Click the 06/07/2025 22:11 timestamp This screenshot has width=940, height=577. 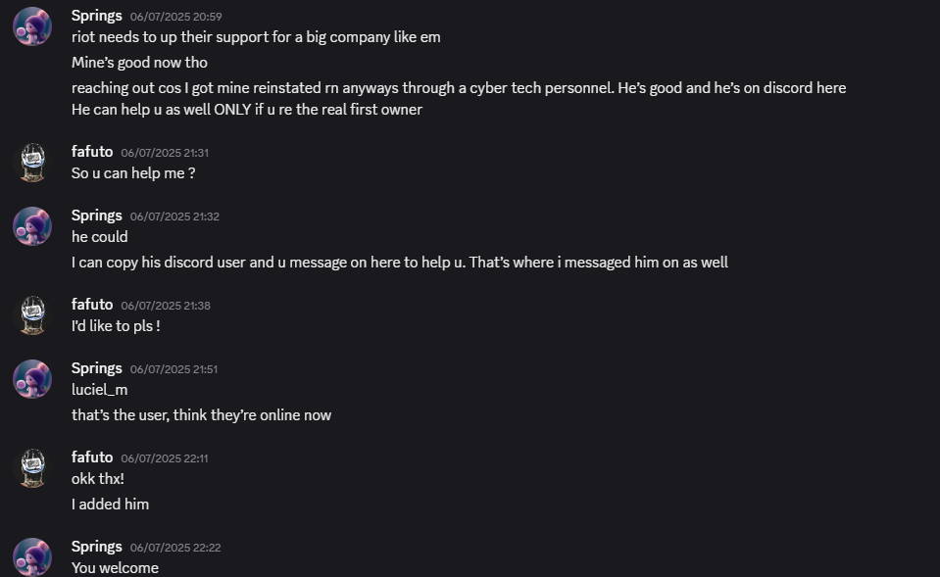[x=165, y=458]
